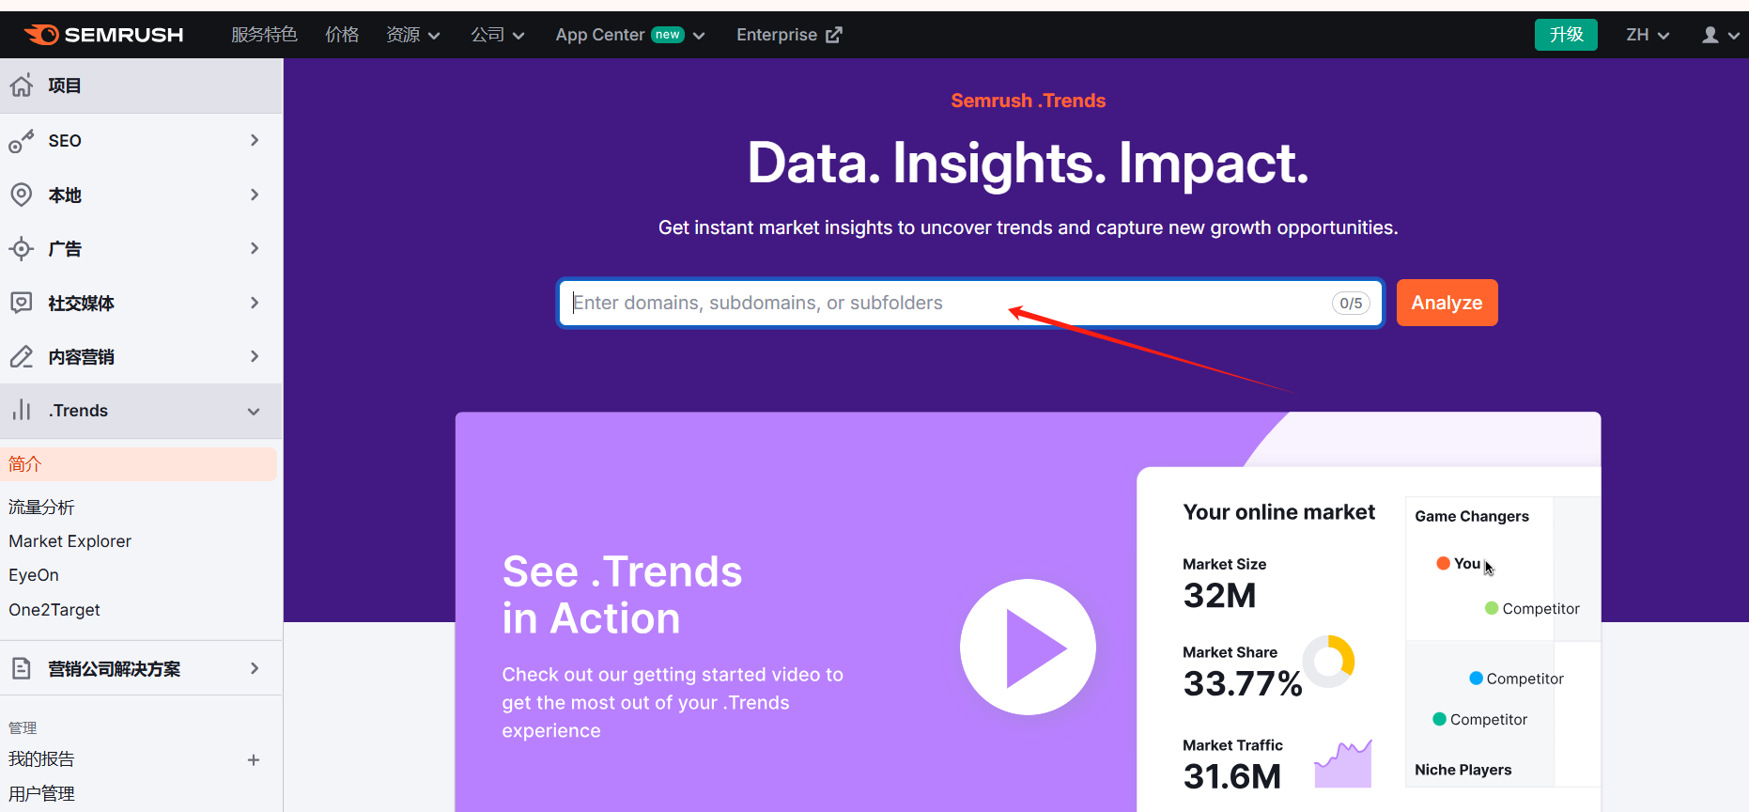
Task: Click the orange You dot
Action: click(x=1443, y=563)
